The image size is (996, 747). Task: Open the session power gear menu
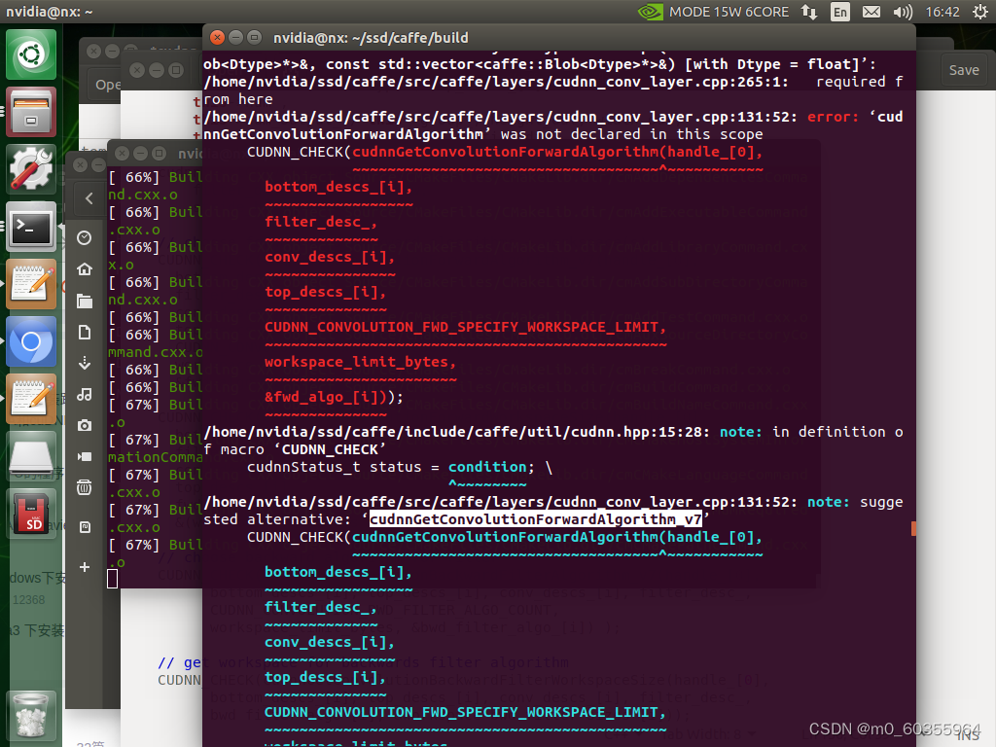980,12
